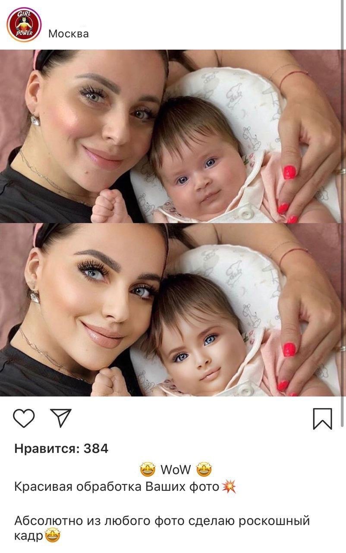Share the post via the paper plane icon
The width and height of the screenshot is (346, 553).
click(x=61, y=418)
